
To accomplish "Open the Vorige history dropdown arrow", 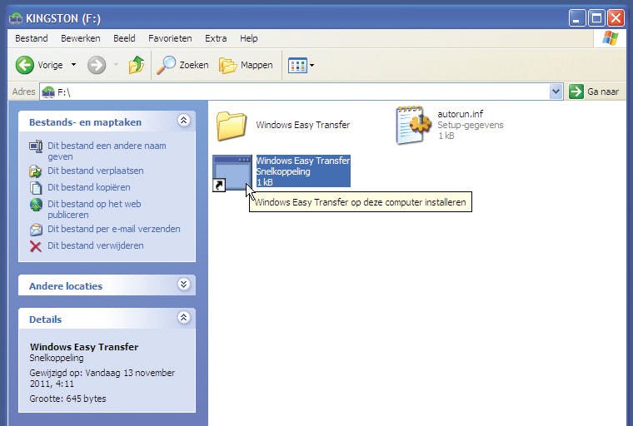I will click(73, 65).
